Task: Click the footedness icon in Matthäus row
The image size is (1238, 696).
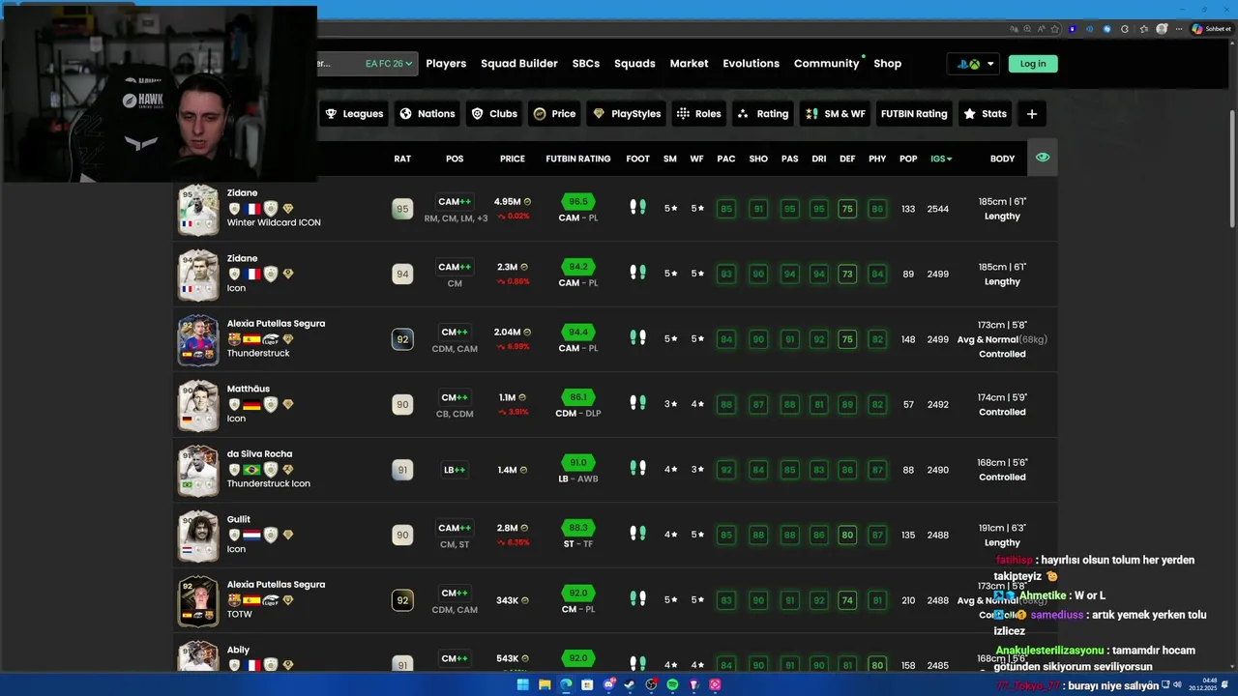Action: point(637,402)
